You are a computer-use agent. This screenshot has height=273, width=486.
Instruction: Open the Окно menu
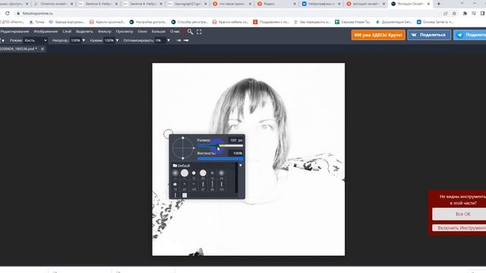[x=142, y=32]
